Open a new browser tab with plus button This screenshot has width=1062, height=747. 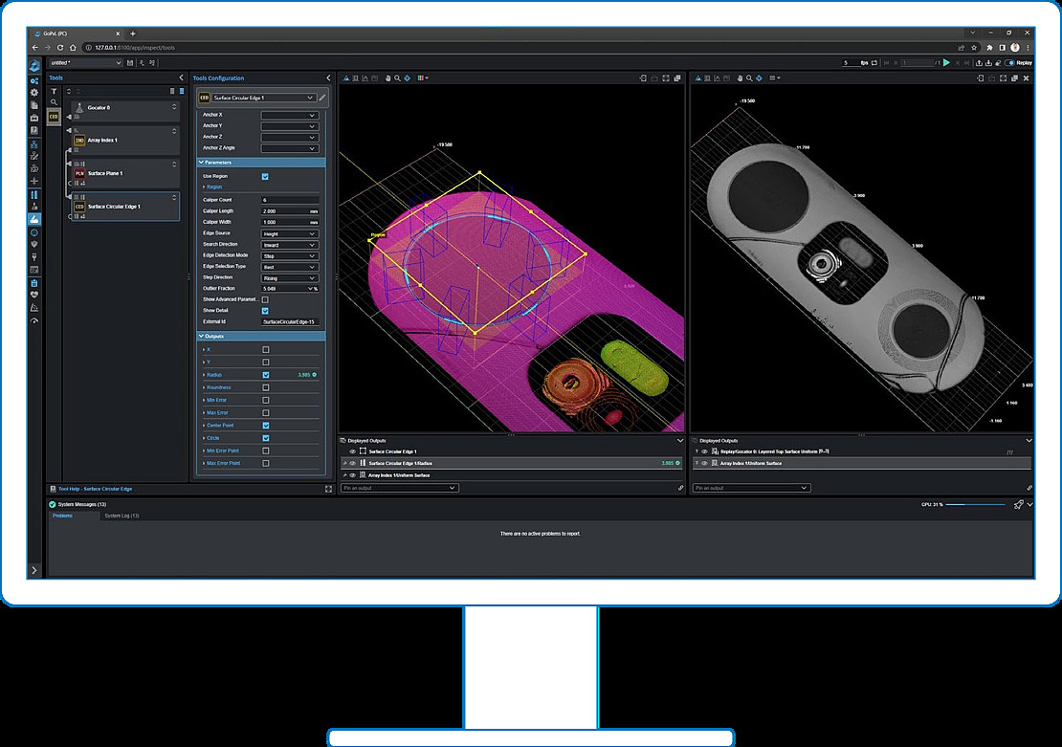point(133,33)
